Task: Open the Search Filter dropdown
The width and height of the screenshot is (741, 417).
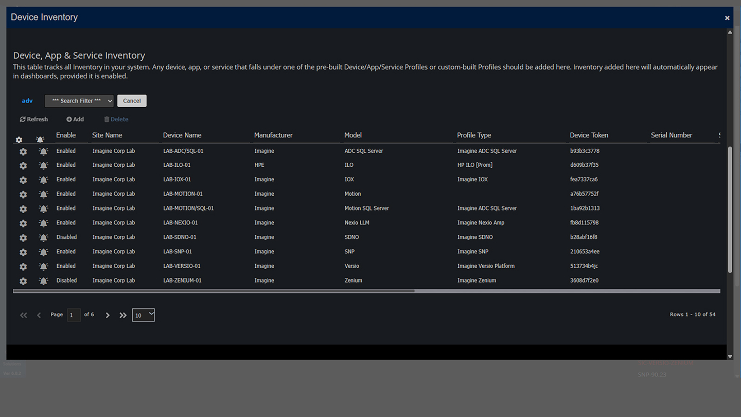Action: 79,101
